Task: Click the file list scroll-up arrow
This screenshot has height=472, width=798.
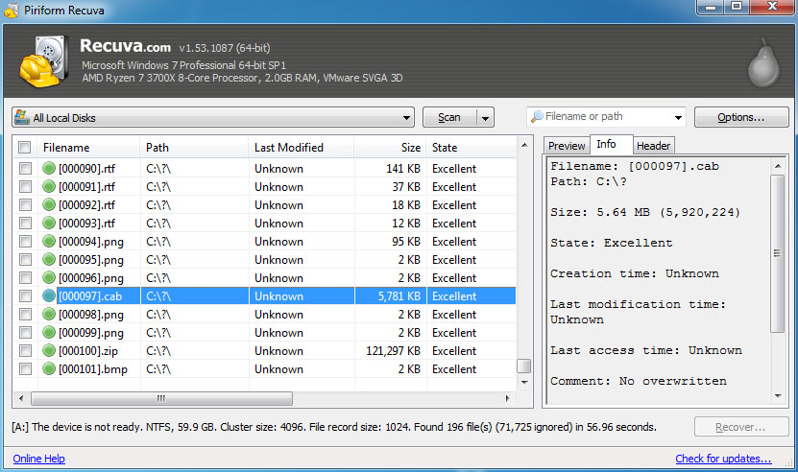Action: [524, 145]
